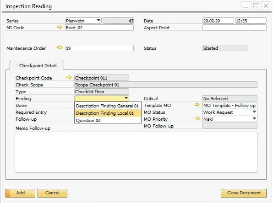Click Close Document button
Viewport: 273px width, 203px height.
pos(244,193)
